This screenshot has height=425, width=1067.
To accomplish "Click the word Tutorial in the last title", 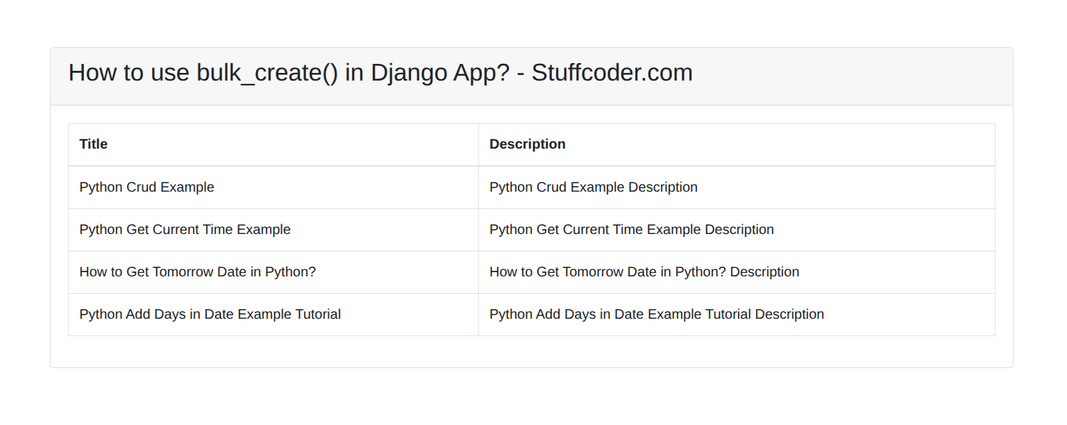I will pyautogui.click(x=316, y=315).
